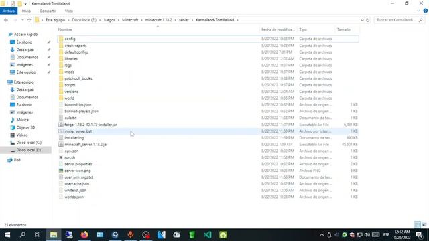Show hidden system tray icons
429x241 pixels.
pyautogui.click(x=322, y=235)
